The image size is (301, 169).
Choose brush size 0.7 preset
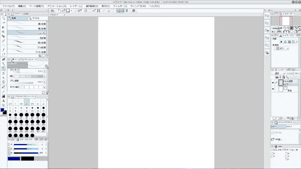click(x=10, y=102)
